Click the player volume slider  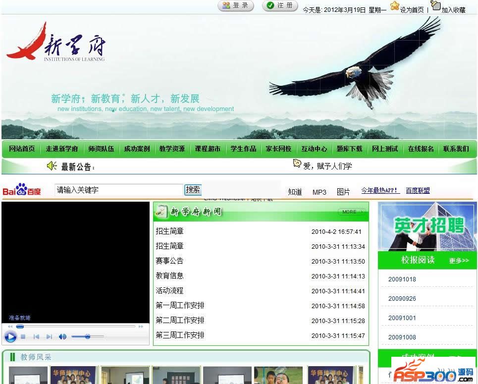point(88,337)
